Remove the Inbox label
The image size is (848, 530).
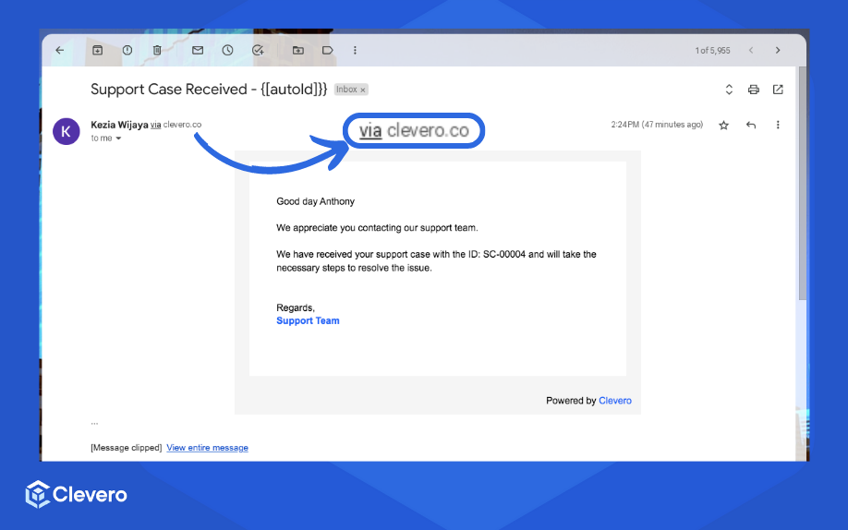[x=363, y=90]
